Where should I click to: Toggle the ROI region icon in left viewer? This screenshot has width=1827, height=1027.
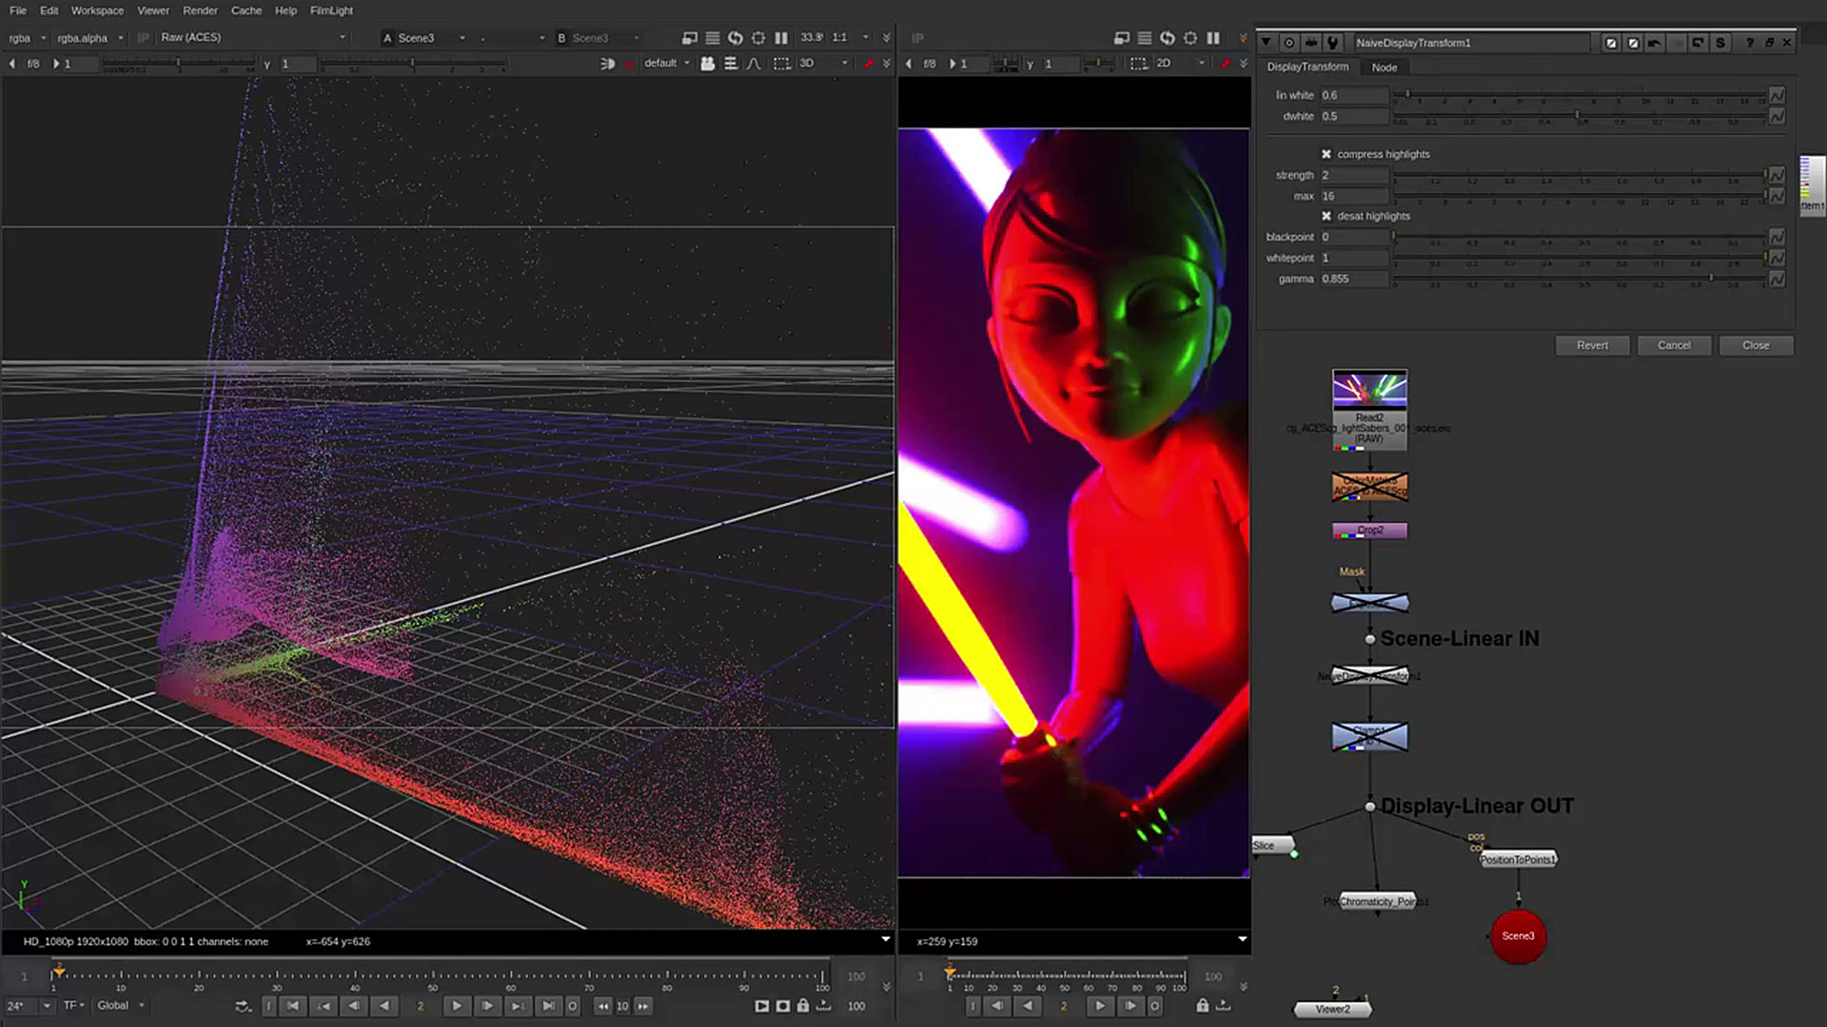781,64
